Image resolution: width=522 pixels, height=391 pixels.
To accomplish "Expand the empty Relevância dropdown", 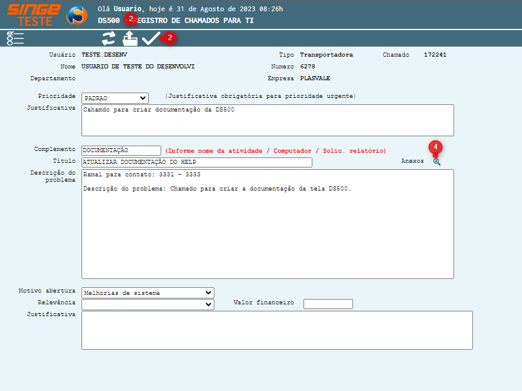I will coord(148,304).
